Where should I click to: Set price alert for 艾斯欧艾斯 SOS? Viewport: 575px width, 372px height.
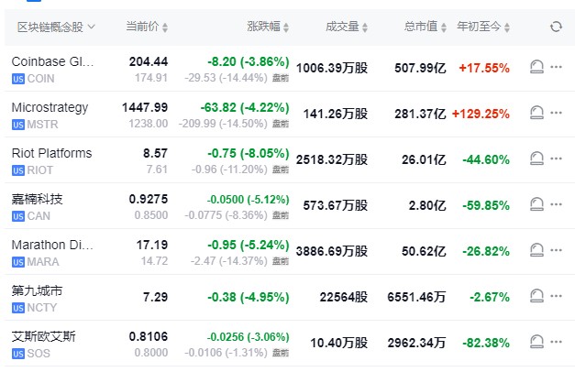coord(536,342)
